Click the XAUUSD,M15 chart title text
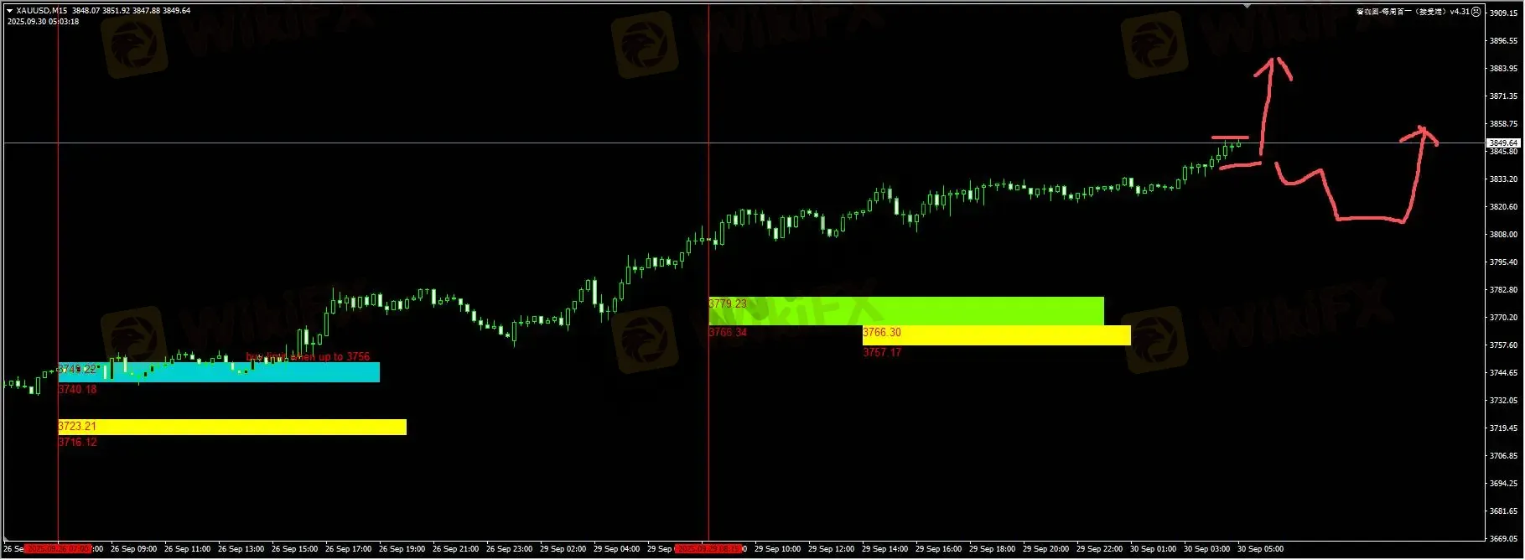This screenshot has height=560, width=1525. click(43, 11)
